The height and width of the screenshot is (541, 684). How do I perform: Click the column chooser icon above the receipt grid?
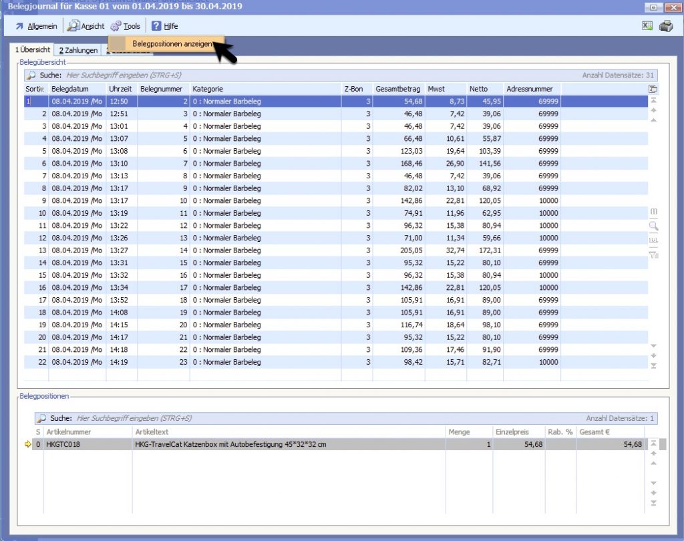653,89
